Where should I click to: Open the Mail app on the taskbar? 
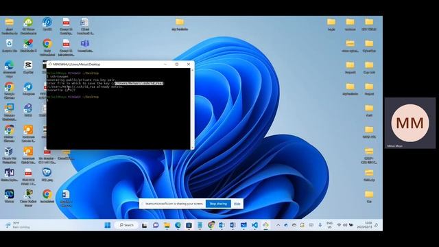coord(244,225)
